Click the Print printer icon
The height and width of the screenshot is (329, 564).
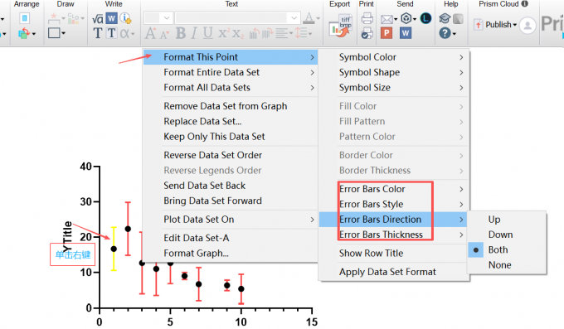(367, 18)
